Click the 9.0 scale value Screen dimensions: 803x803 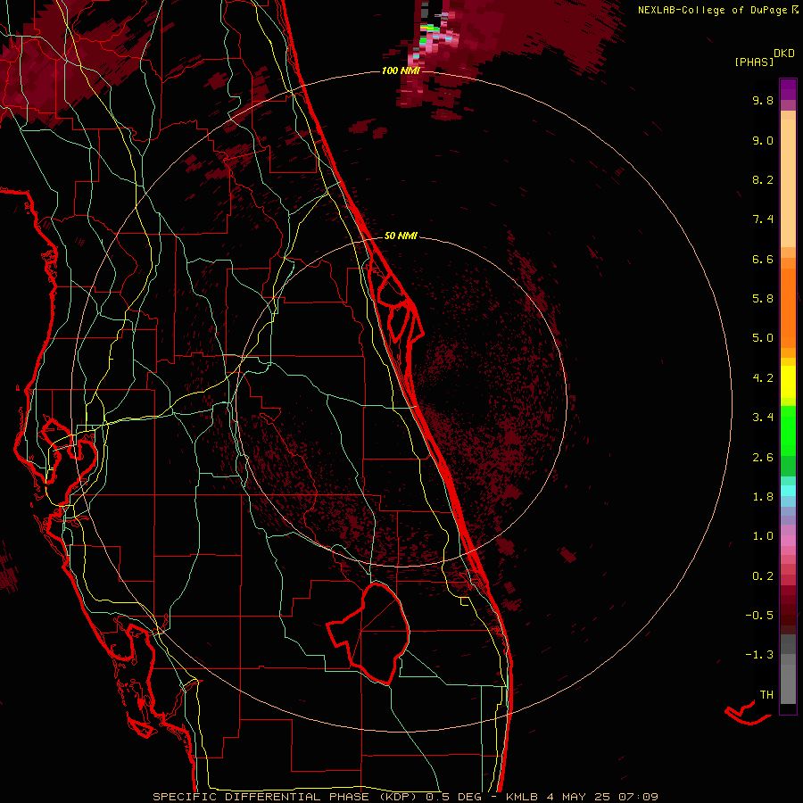(763, 140)
